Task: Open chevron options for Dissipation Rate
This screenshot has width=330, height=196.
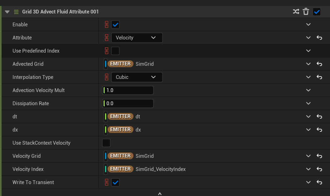Action: pos(308,103)
